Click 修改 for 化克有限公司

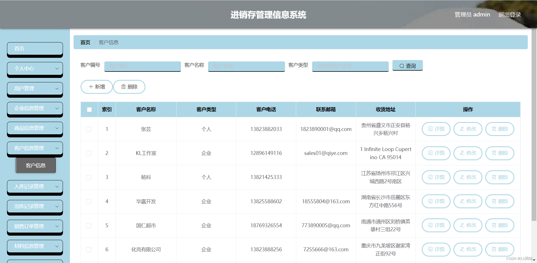click(468, 249)
